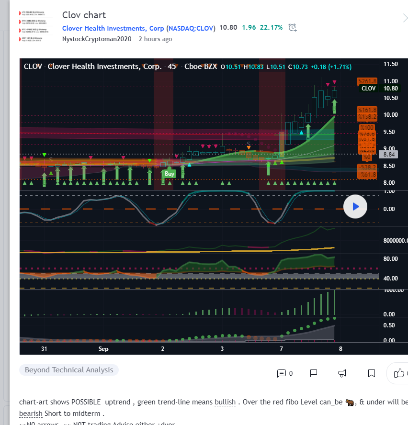Screen dimensions: 408x425
Task: Click the 8.84 price axis marker
Action: [x=387, y=154]
